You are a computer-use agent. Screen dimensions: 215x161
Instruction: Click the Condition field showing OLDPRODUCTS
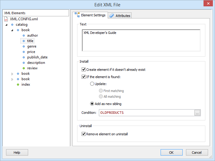147,113
